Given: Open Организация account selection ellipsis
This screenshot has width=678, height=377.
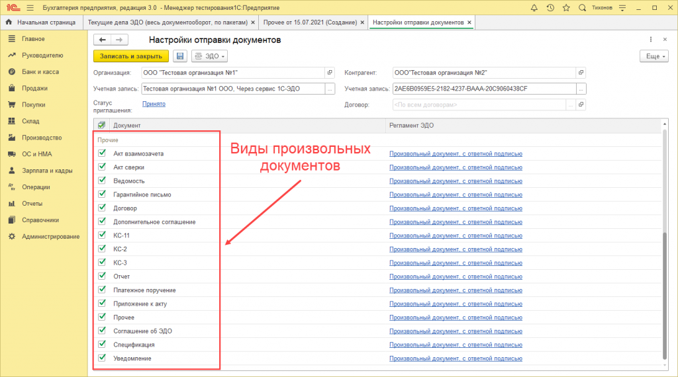Looking at the screenshot, I should tap(330, 89).
